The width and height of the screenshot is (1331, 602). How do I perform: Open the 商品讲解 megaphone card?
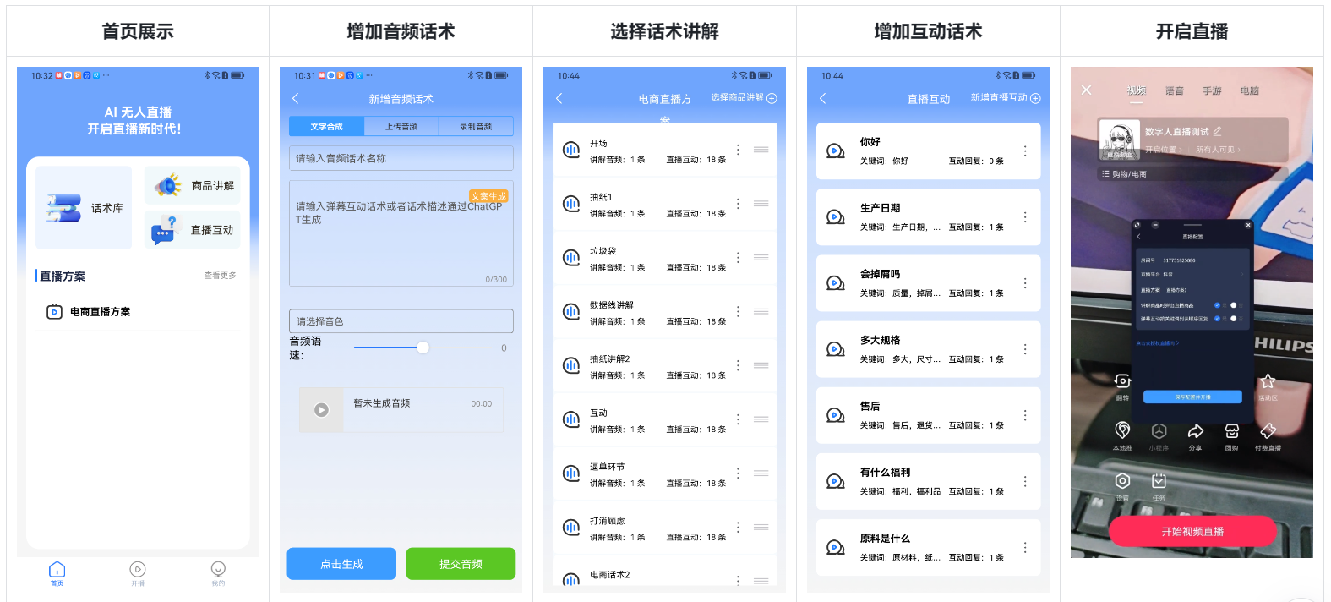(193, 185)
